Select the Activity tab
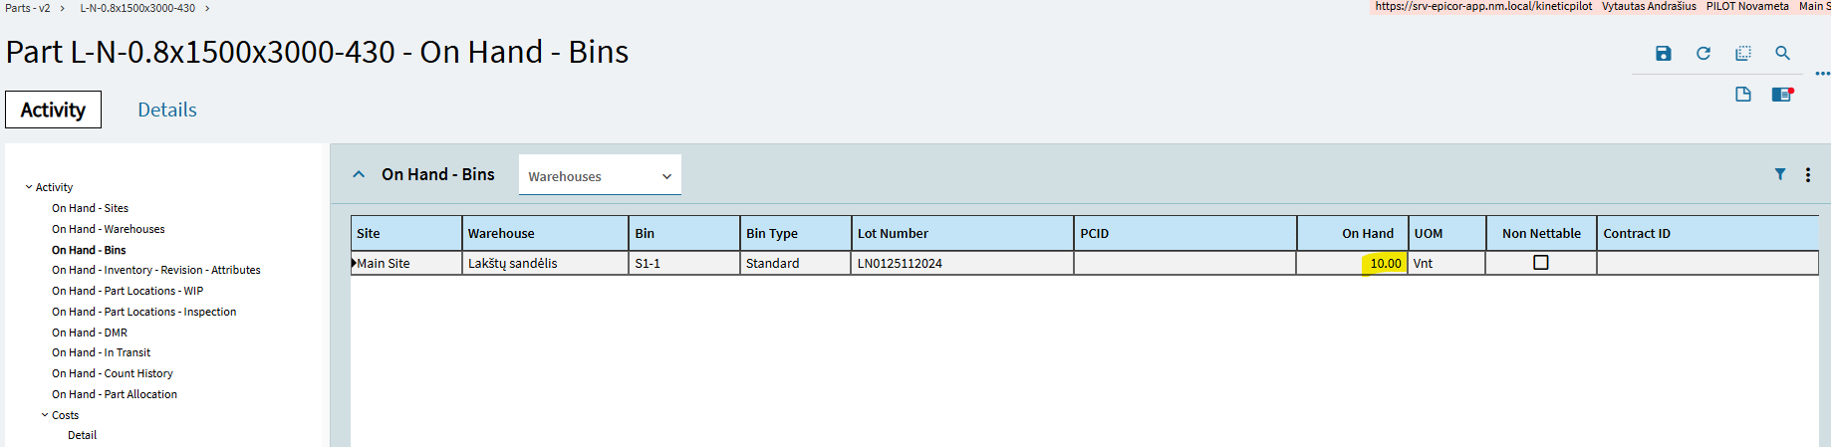The image size is (1831, 447). [53, 110]
